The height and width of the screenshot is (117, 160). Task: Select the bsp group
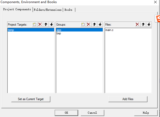point(79,33)
